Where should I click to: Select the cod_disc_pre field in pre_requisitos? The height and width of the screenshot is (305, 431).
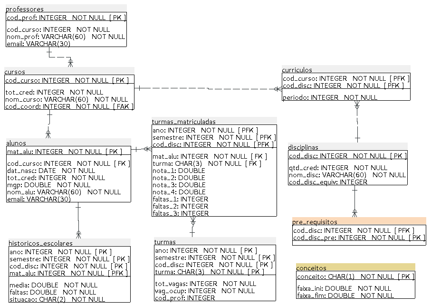pyautogui.click(x=359, y=238)
